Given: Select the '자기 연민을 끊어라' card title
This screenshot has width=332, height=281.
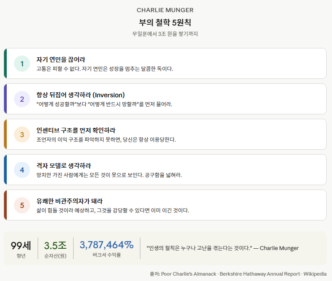Looking at the screenshot, I should click(61, 60).
